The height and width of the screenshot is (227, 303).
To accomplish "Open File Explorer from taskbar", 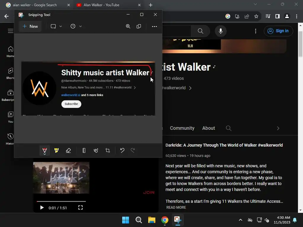I will (x=152, y=220).
